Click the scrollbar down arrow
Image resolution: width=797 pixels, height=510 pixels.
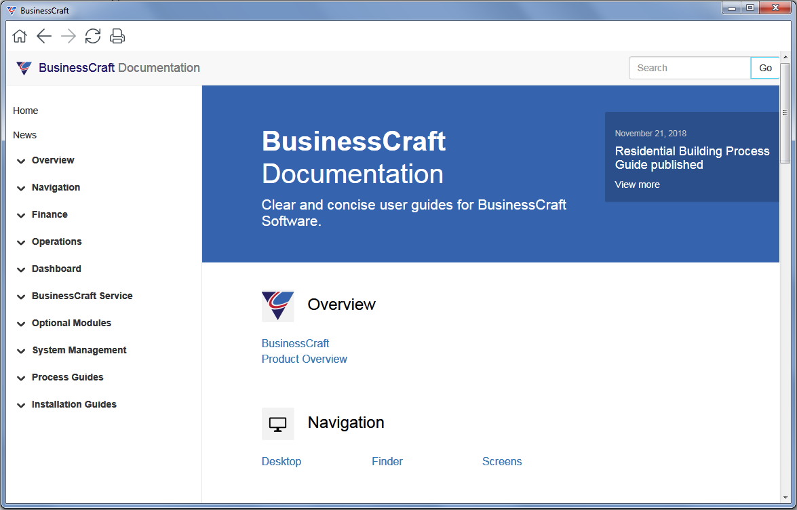(785, 498)
